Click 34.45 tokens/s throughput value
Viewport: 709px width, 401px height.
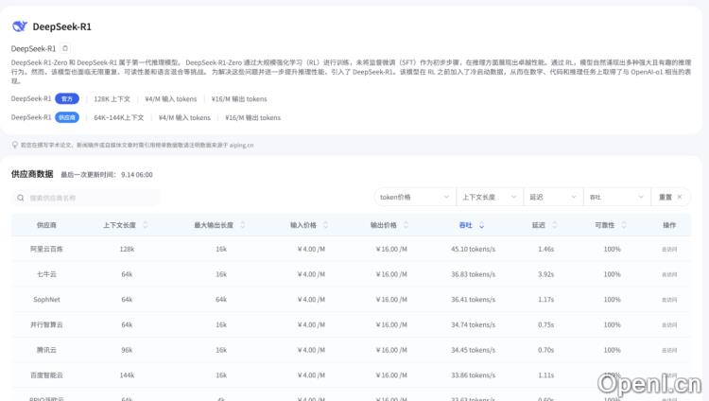[473, 350]
